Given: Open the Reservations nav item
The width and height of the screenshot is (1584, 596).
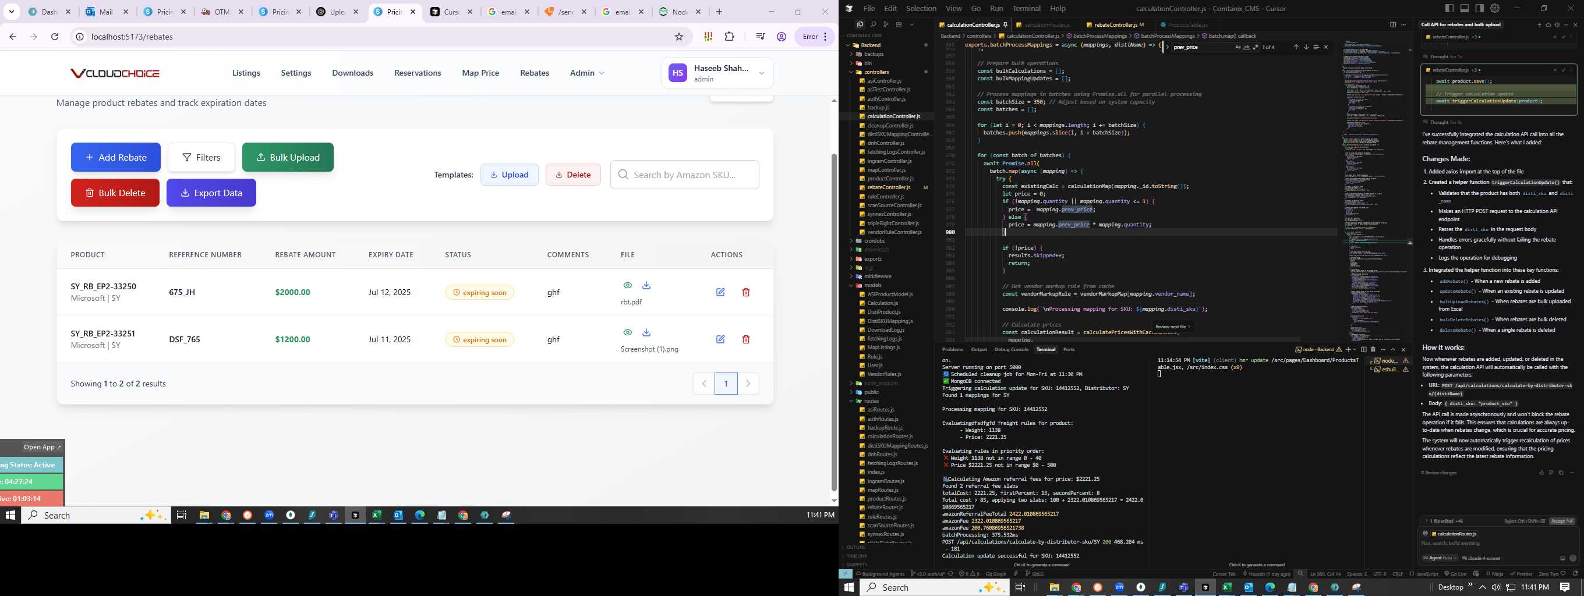Looking at the screenshot, I should 418,73.
